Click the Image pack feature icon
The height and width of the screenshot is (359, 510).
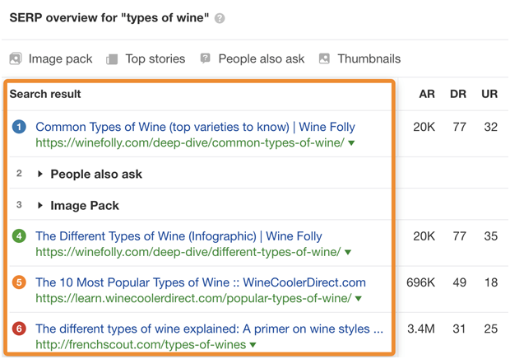pyautogui.click(x=16, y=59)
